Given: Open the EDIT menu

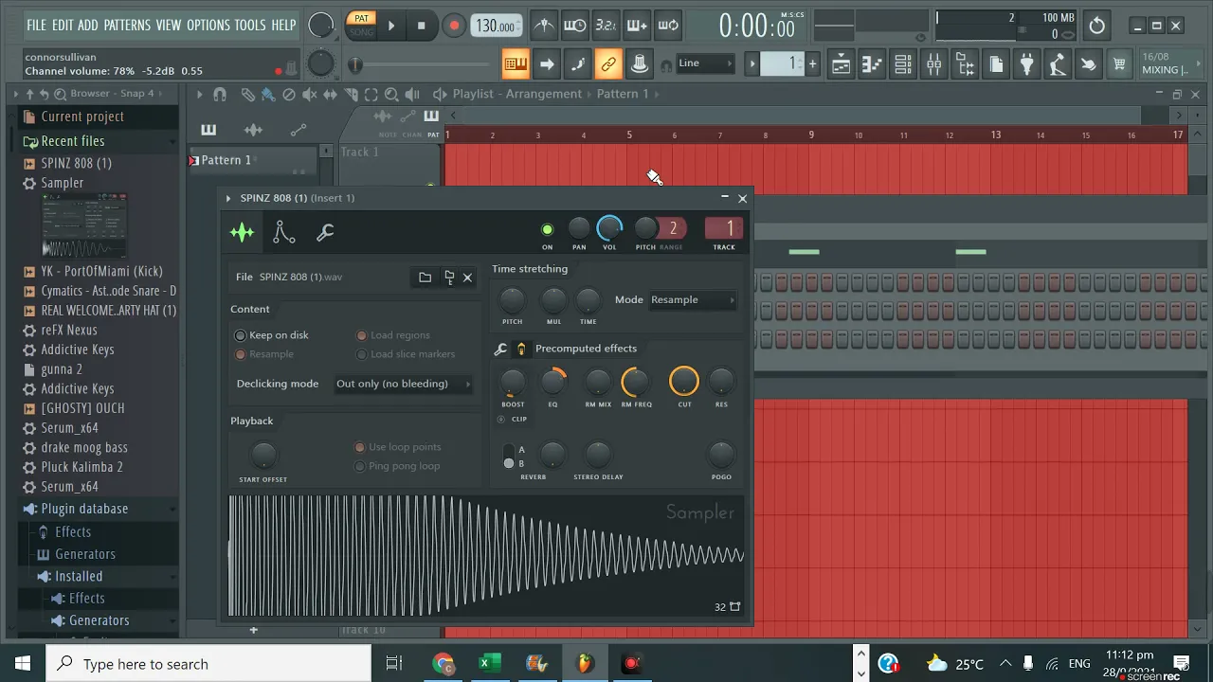Looking at the screenshot, I should tap(63, 25).
